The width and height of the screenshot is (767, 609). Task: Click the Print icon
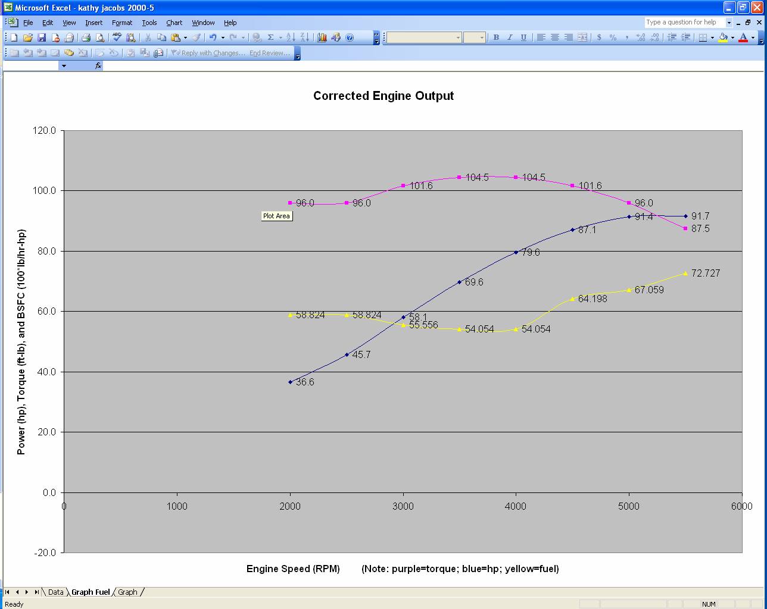click(x=86, y=37)
